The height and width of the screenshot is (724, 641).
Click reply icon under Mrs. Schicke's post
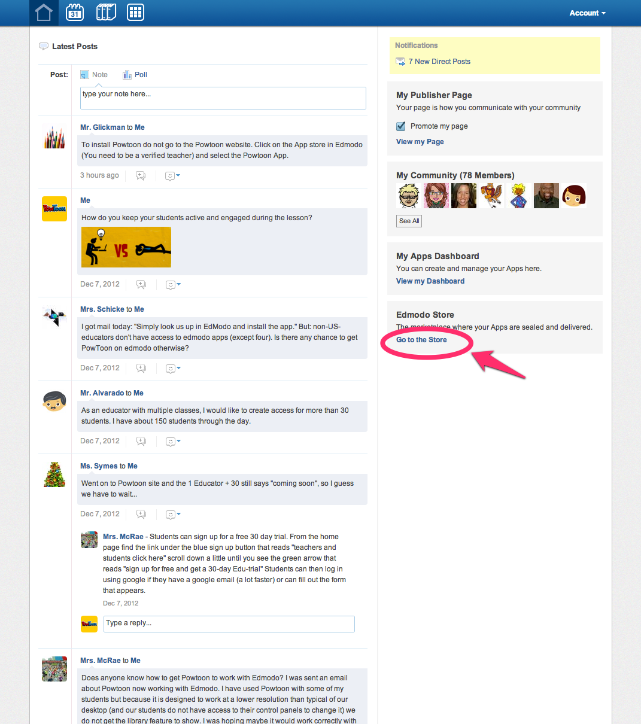click(x=141, y=369)
